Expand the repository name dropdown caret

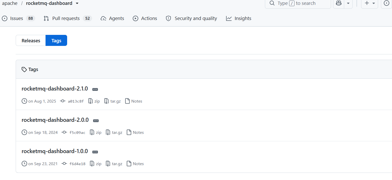coord(77,3)
